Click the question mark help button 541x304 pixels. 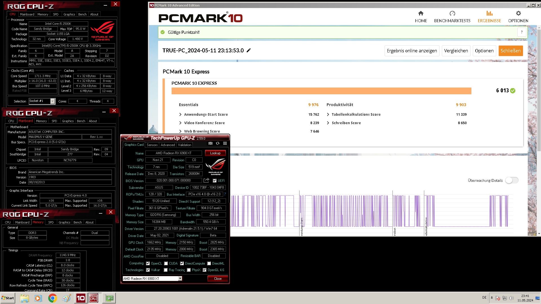(x=522, y=32)
